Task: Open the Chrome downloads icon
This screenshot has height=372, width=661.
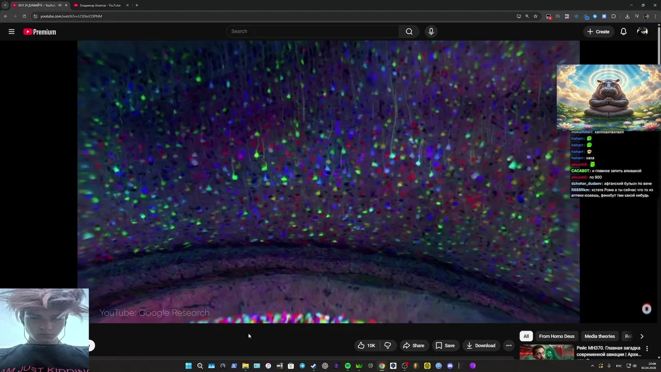Action: (627, 16)
